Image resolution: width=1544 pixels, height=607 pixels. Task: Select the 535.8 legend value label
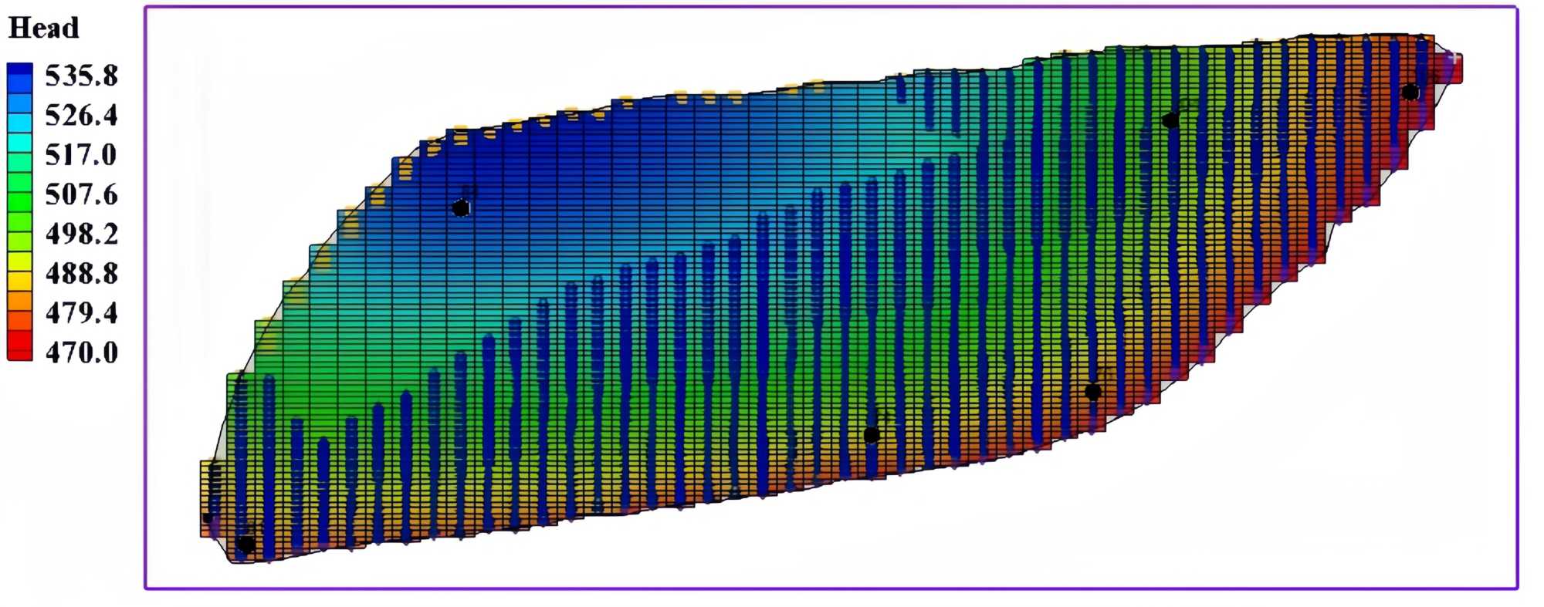tap(81, 76)
